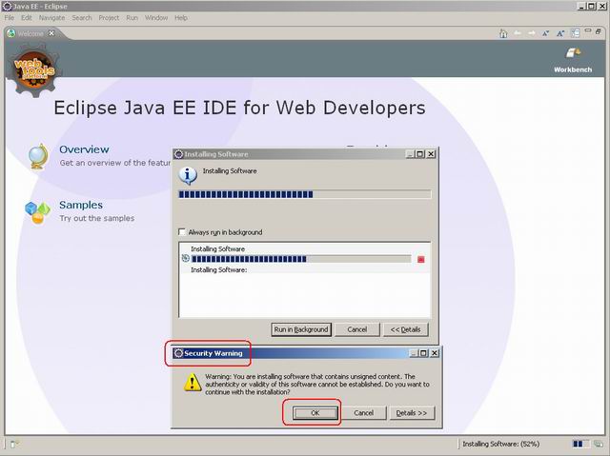Expand warning with Details >> button

(411, 413)
